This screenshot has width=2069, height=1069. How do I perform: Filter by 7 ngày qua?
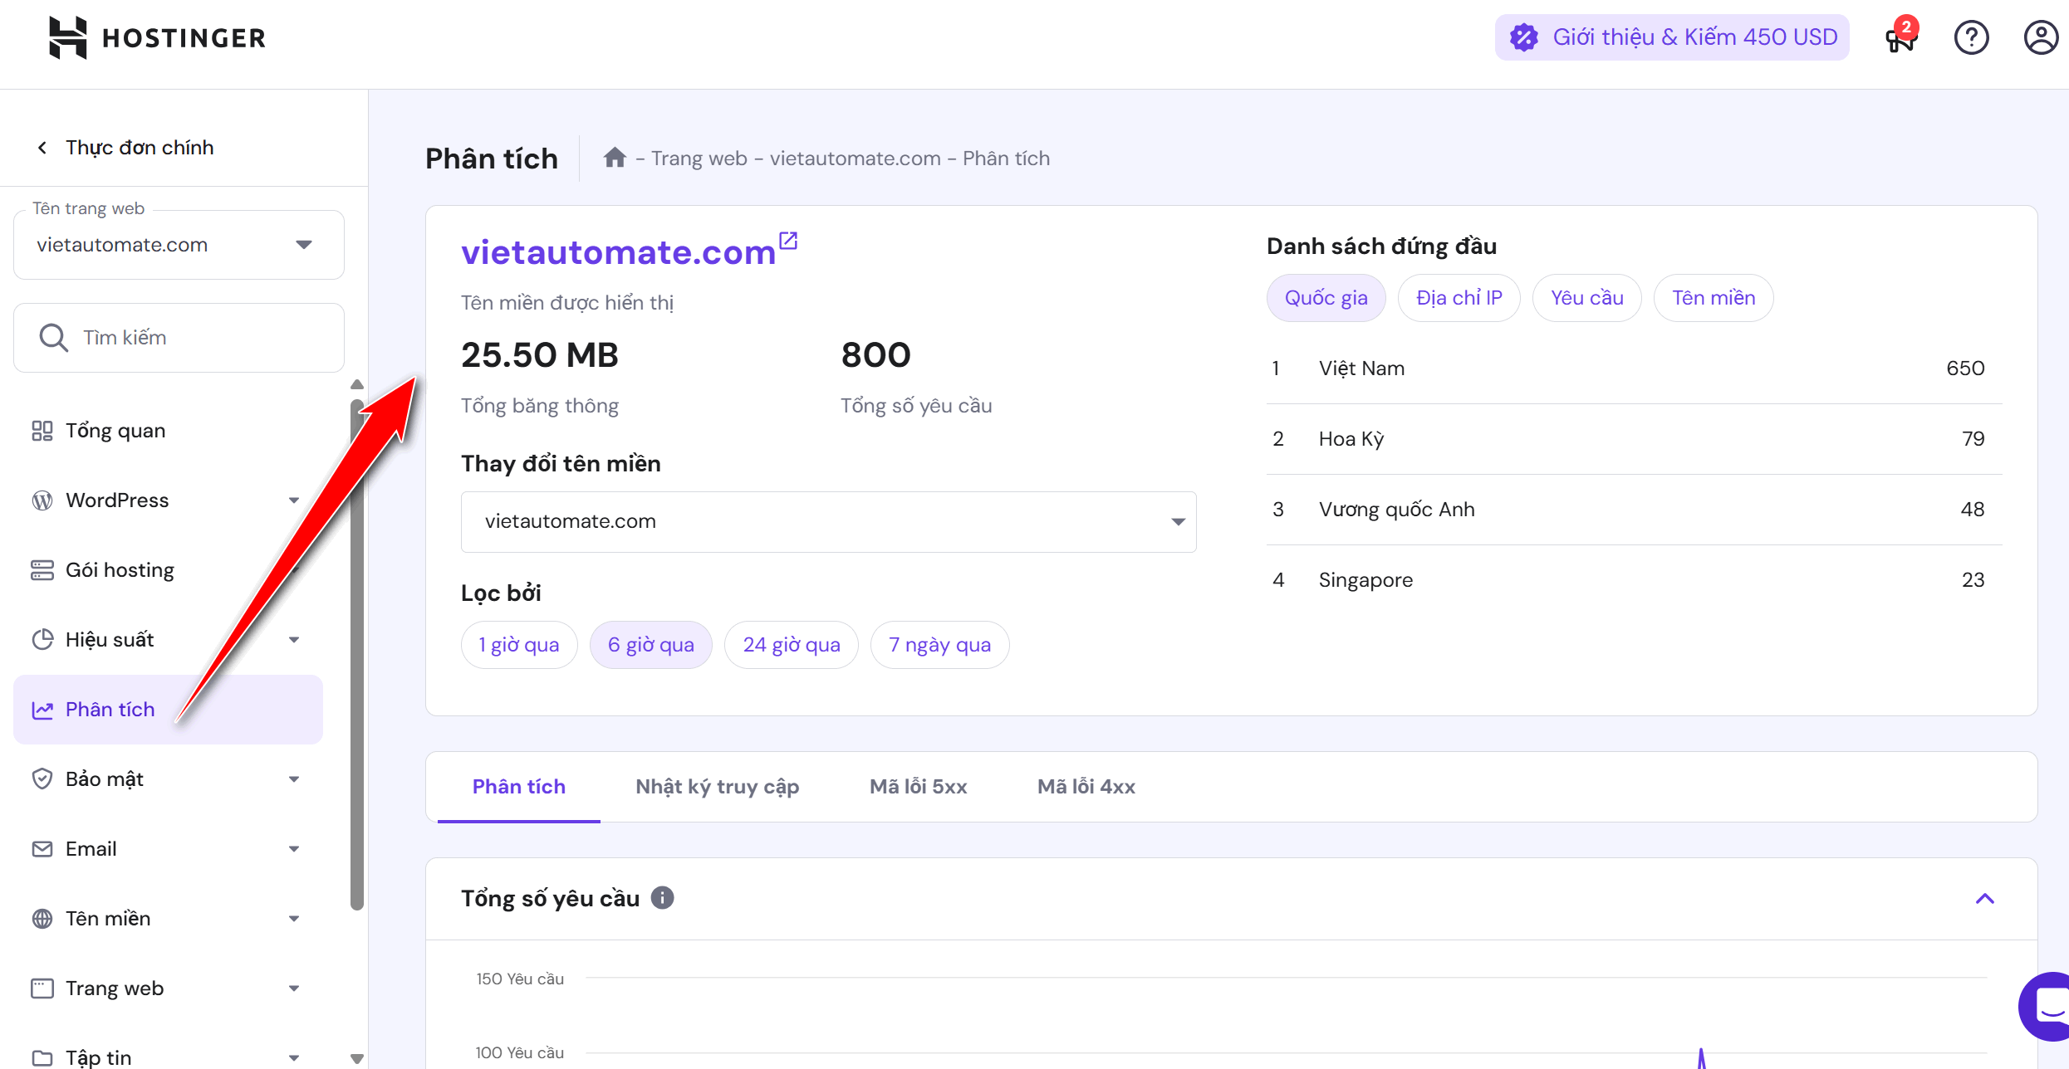pyautogui.click(x=940, y=645)
